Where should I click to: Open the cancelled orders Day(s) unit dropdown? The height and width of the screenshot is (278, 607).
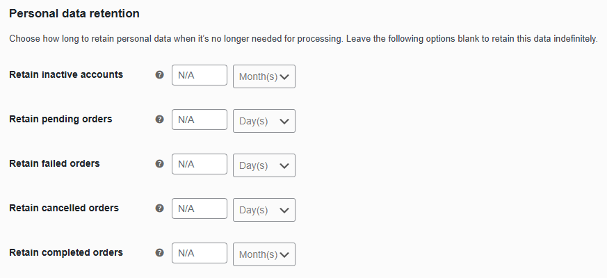point(265,210)
